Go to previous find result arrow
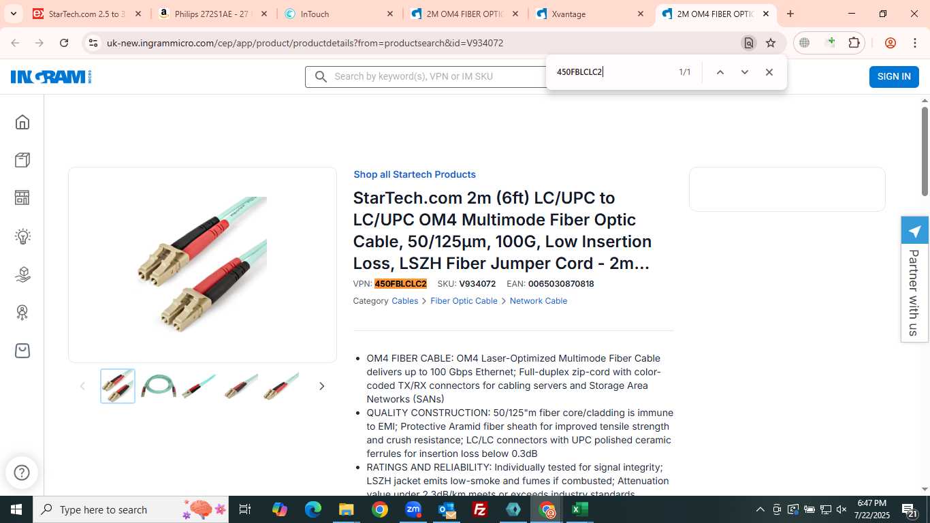Screen dimensions: 930x523 coord(720,72)
